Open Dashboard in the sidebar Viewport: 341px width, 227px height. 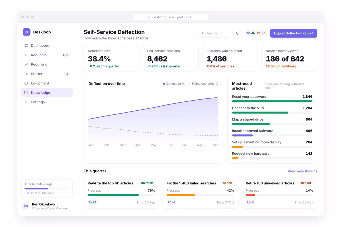[x=47, y=46]
